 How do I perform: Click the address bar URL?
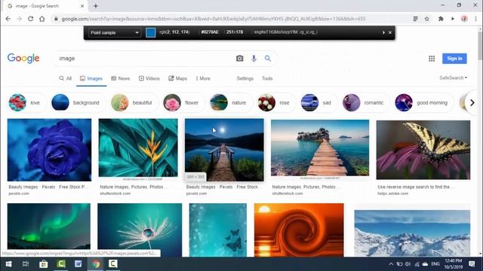213,19
